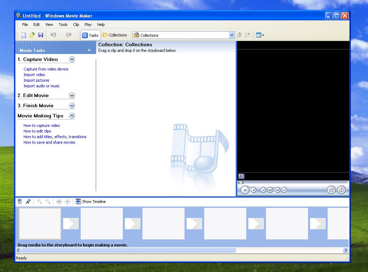
Task: Expand the Edit Movie section
Action: (x=72, y=95)
